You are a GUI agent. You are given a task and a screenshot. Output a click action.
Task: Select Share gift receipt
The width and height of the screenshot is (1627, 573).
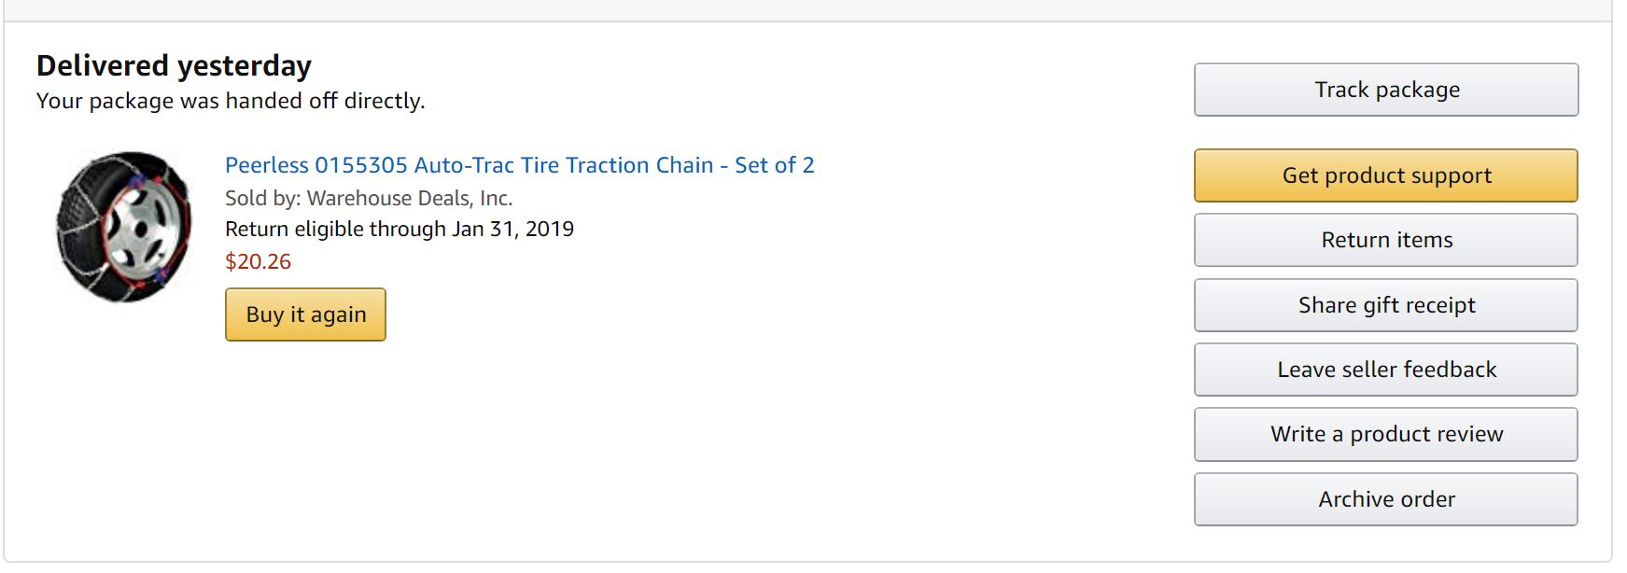[1386, 305]
